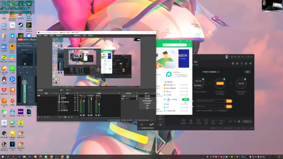Open source properties gear in OBS sources toolbar
Screen dimensions: 283x159
[x=65, y=117]
